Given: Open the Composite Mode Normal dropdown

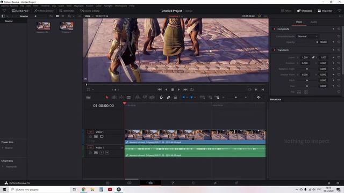Looking at the screenshot, I should pyautogui.click(x=307, y=36).
